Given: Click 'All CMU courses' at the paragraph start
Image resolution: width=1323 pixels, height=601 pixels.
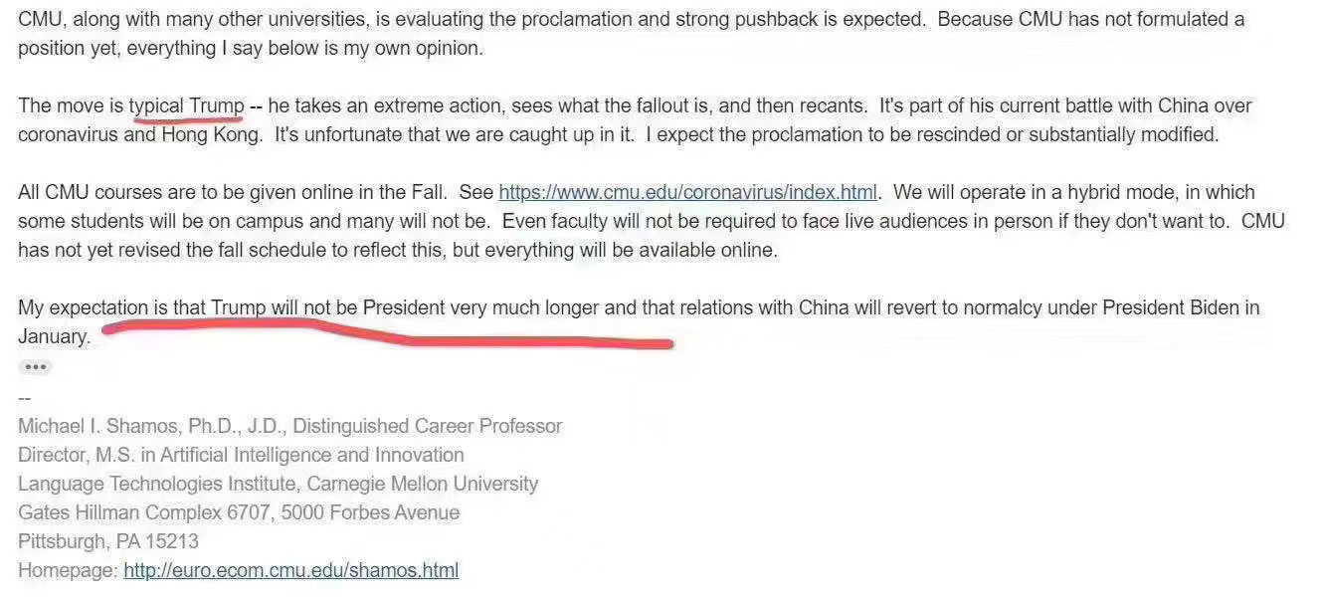Looking at the screenshot, I should [x=86, y=192].
